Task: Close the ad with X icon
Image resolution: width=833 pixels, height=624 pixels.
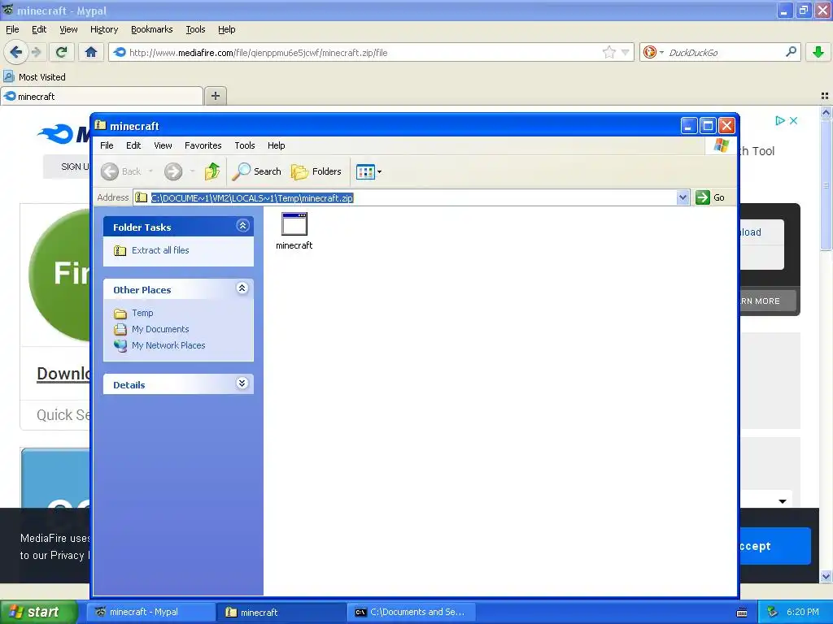Action: 794,121
